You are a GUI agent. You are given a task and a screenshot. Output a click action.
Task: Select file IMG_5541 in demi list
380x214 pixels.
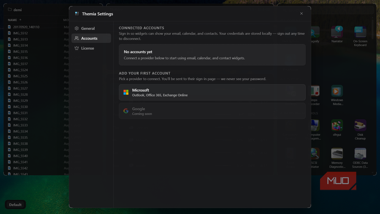(x=21, y=162)
